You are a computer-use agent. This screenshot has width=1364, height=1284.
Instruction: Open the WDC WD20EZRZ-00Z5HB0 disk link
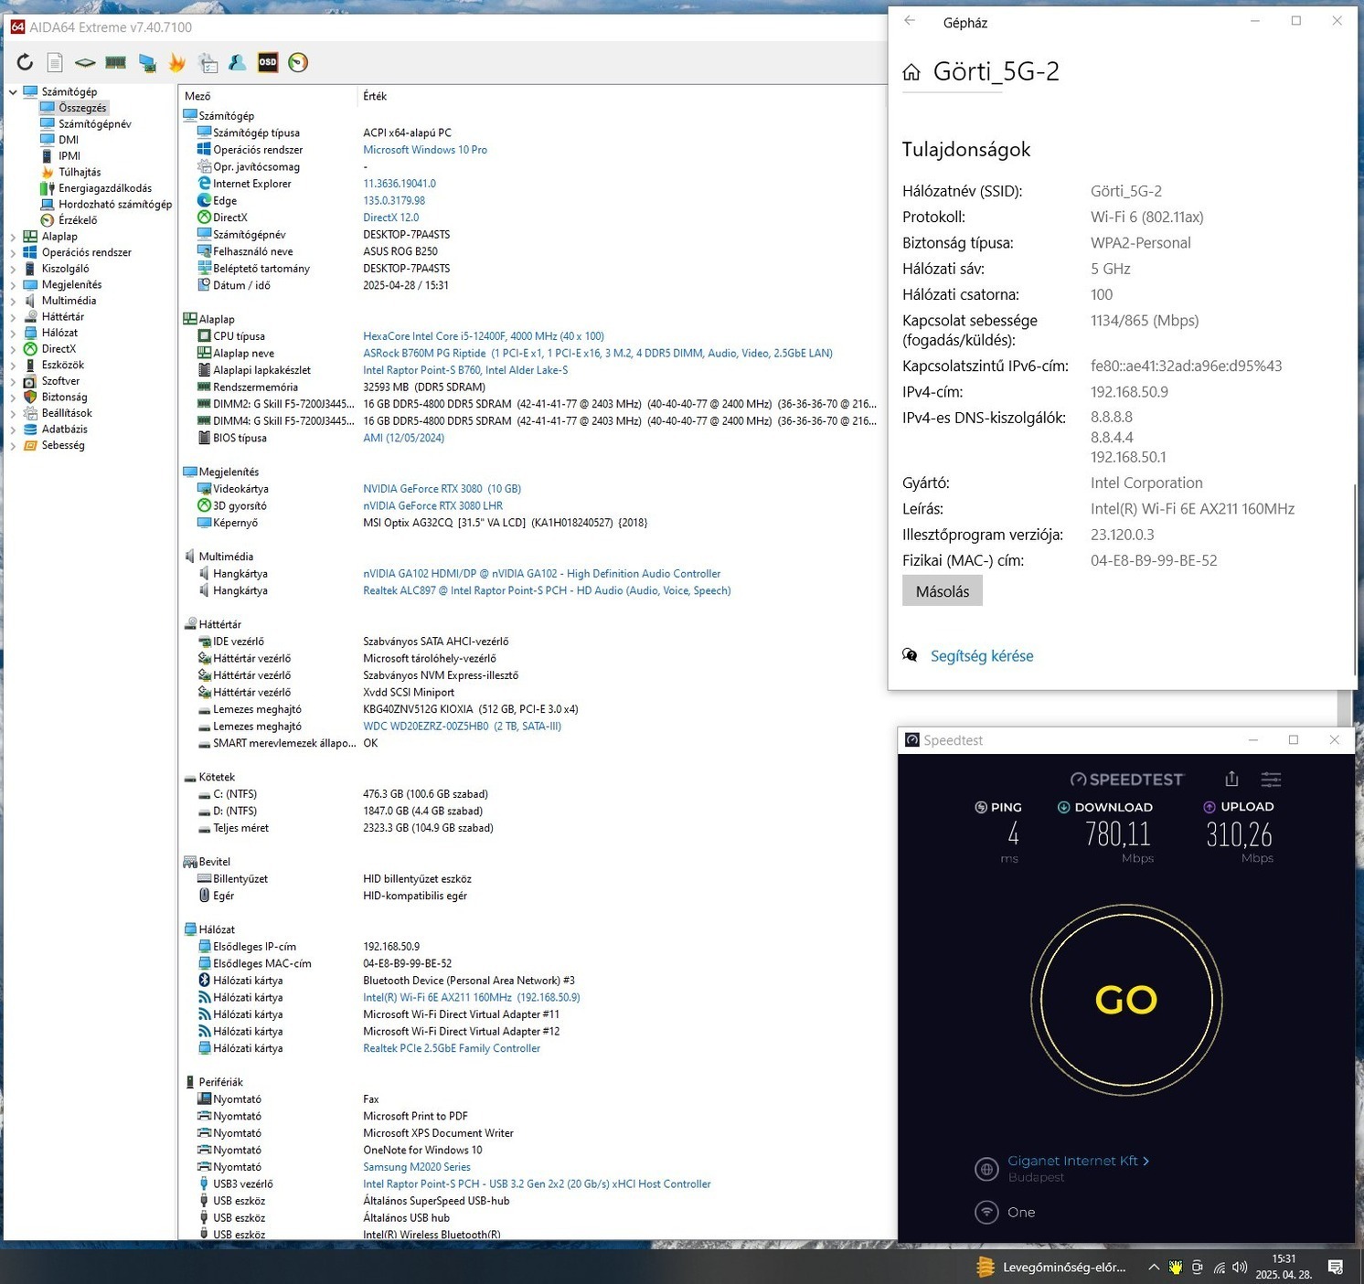[462, 727]
